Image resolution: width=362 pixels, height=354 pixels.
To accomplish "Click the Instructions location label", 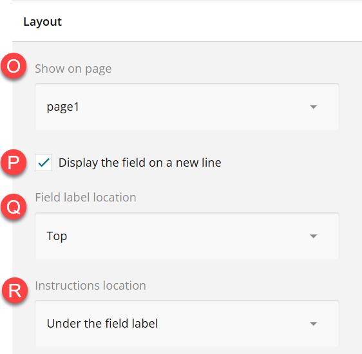I will click(90, 286).
